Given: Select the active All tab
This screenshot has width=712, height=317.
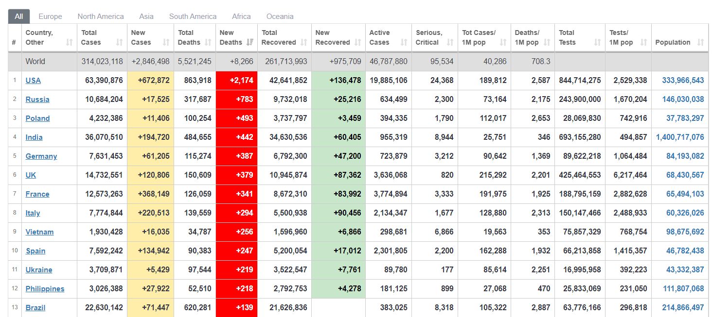Looking at the screenshot, I should (19, 17).
